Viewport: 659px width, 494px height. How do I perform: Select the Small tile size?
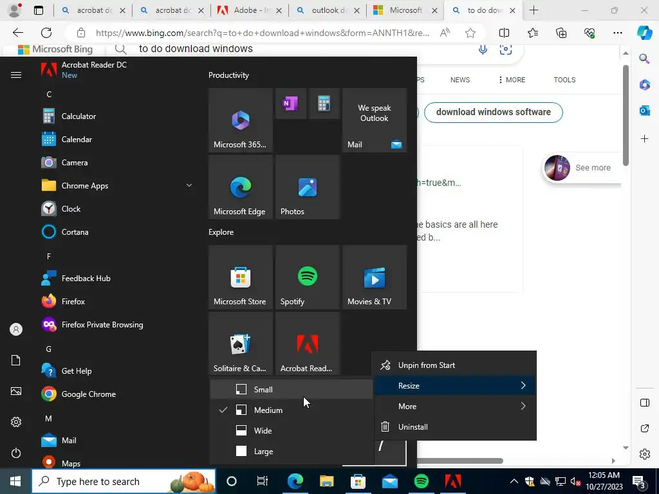(292, 389)
